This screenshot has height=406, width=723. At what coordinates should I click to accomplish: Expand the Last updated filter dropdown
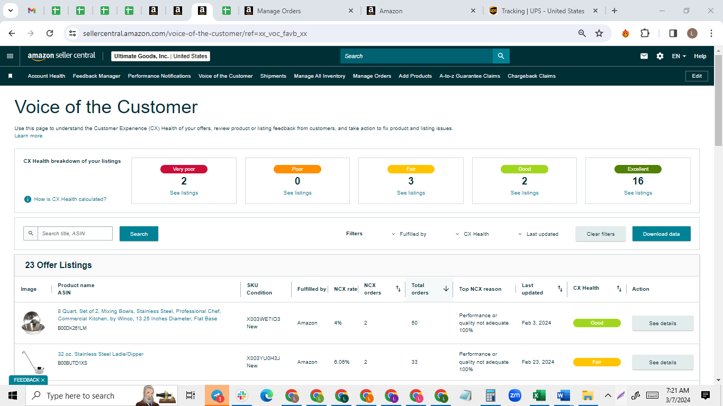tap(538, 234)
